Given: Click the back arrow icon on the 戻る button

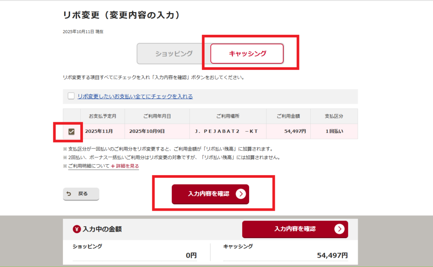Looking at the screenshot, I should (68, 194).
